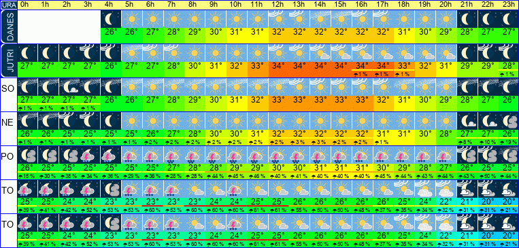Click the 19% precipitation value in NE row

tap(508, 142)
